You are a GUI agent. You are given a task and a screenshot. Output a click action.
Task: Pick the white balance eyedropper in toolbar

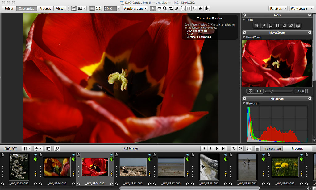tap(177, 9)
